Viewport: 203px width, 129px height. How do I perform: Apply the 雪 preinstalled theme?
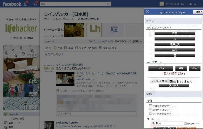click(175, 55)
